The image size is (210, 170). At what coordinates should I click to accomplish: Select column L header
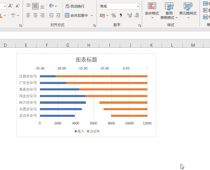[x=172, y=45]
